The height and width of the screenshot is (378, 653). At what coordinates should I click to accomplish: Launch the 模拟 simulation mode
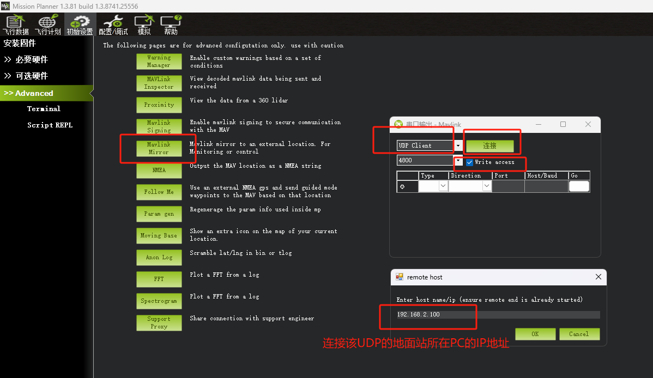(144, 24)
